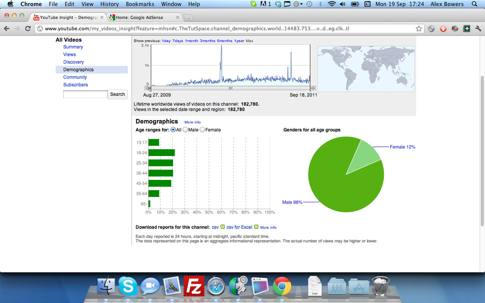
Task: Click the sidebar search text field
Action: (x=85, y=94)
